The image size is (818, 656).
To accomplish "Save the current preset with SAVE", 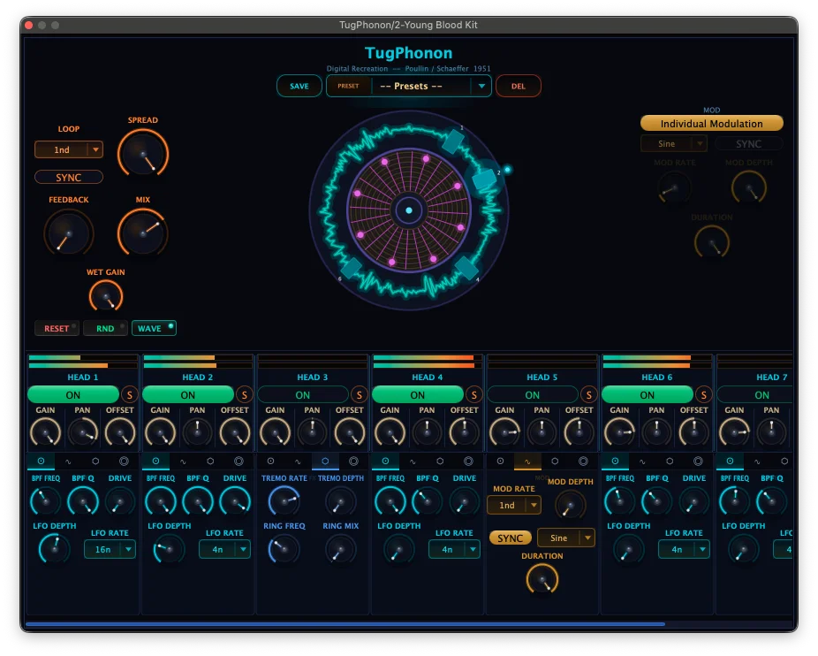I will pyautogui.click(x=299, y=86).
